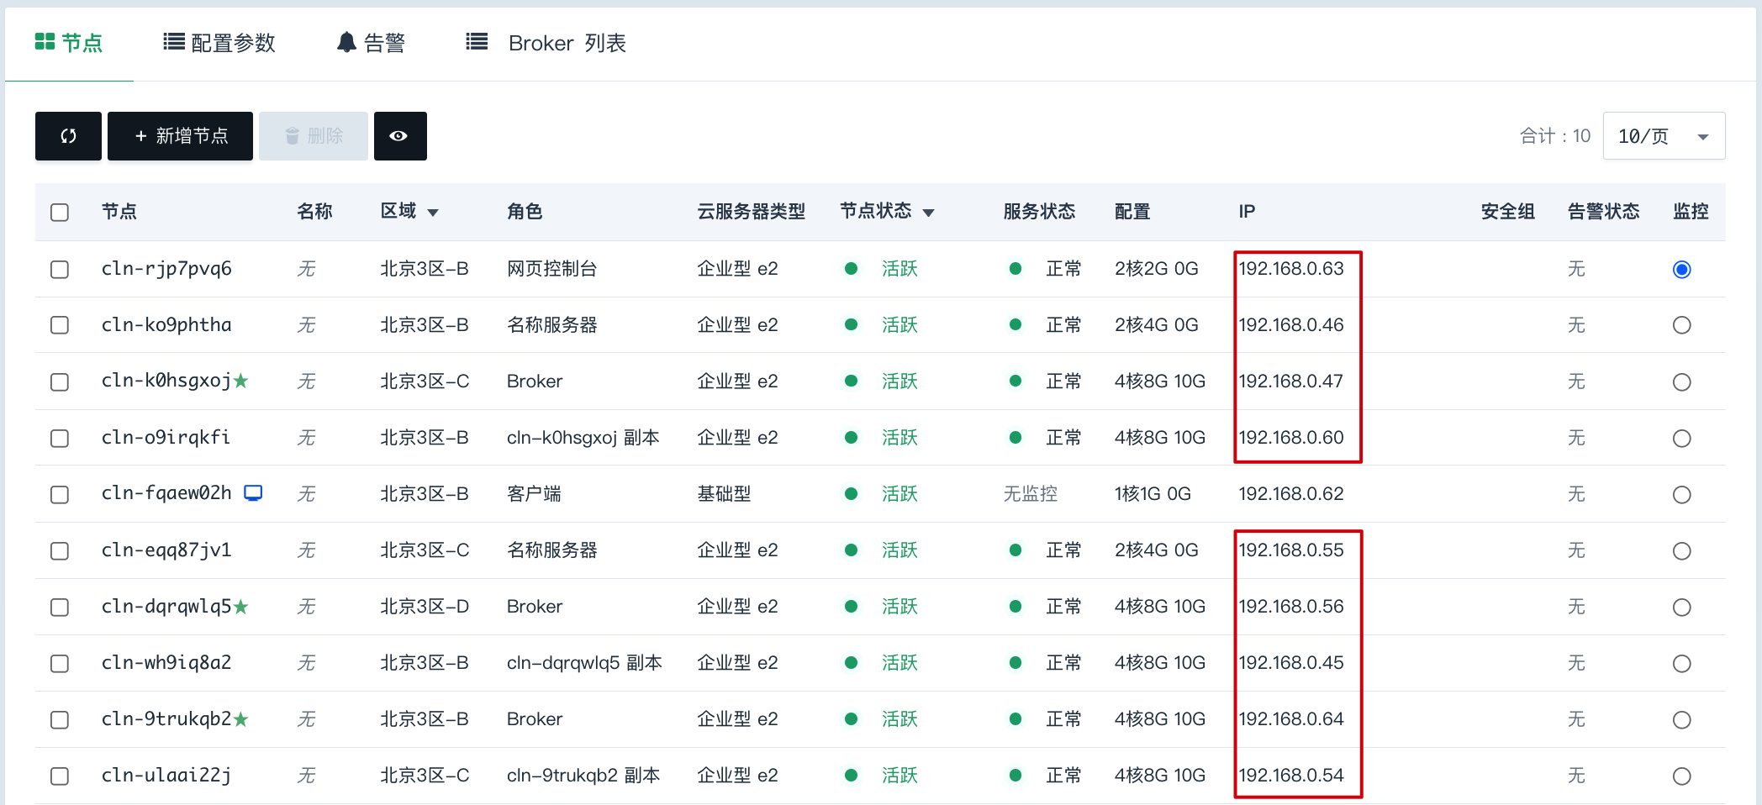Click IP address 192.168.0.63
Screen dimensions: 1762x805
(1291, 269)
